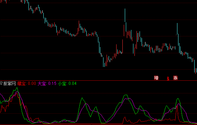Click the 涨 event marker icon
Viewport: 197px width, 125px height.
coord(175,78)
